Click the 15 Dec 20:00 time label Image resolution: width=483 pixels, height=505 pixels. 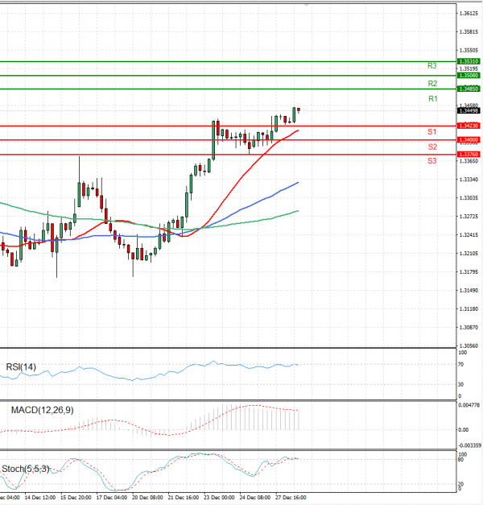tap(76, 497)
